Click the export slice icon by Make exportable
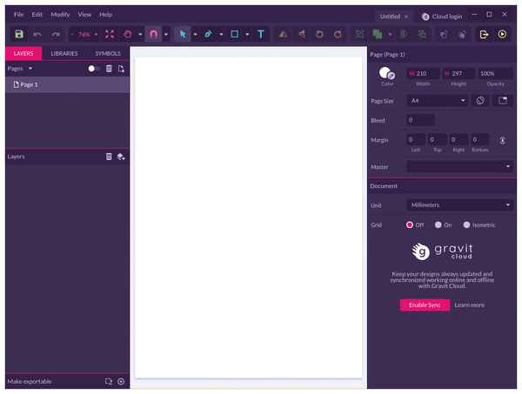The image size is (522, 394). point(109,381)
